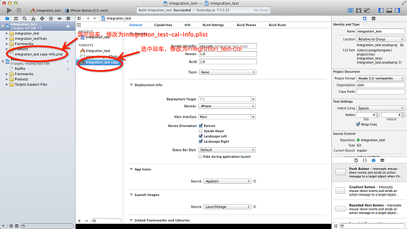
Task: Open the search navigator magnifier icon
Action: (24, 19)
